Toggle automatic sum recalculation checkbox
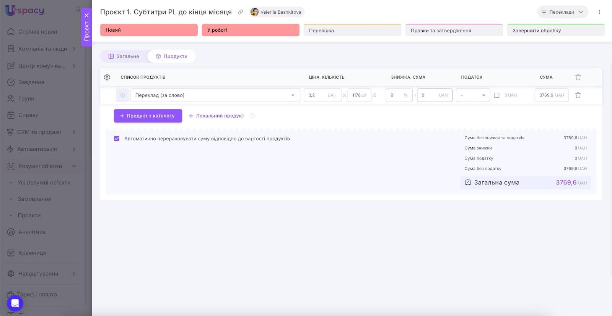 [x=117, y=139]
